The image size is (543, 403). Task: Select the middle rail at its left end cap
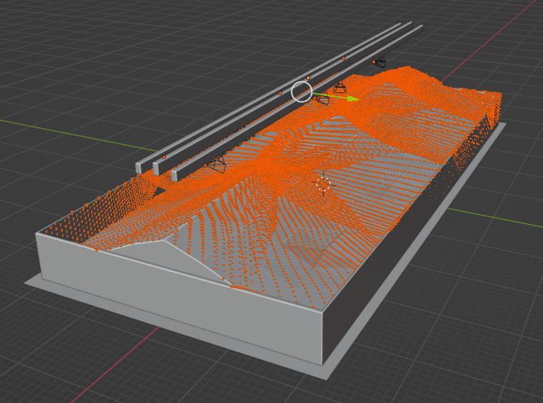click(x=156, y=168)
